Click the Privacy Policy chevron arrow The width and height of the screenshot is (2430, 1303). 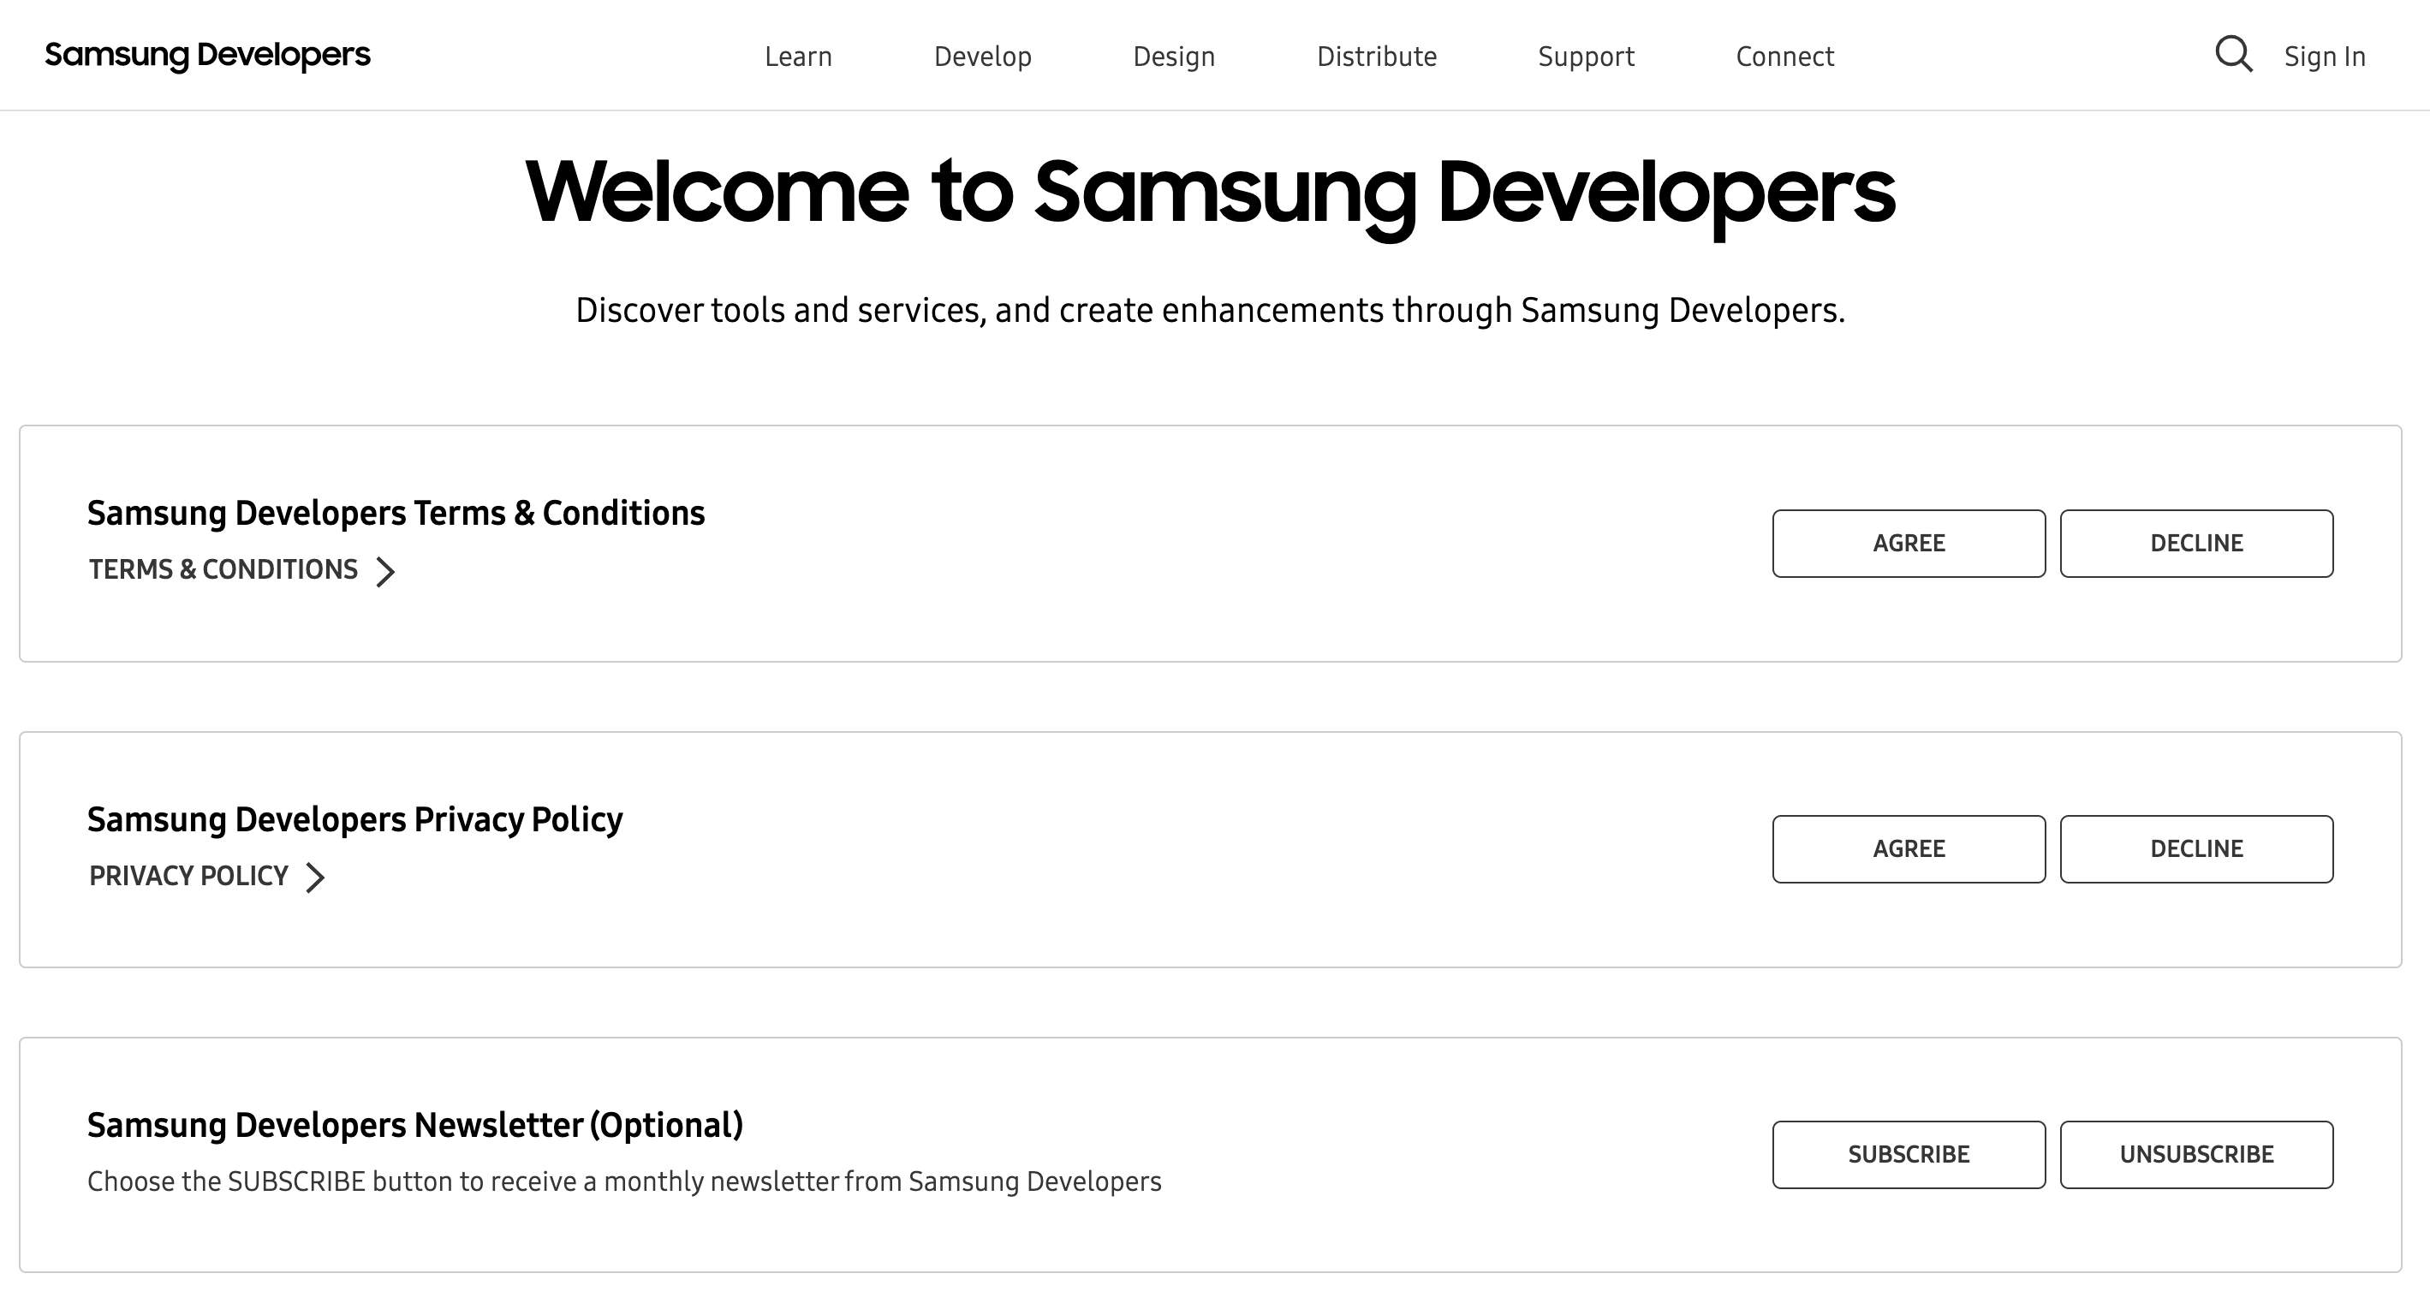[315, 878]
